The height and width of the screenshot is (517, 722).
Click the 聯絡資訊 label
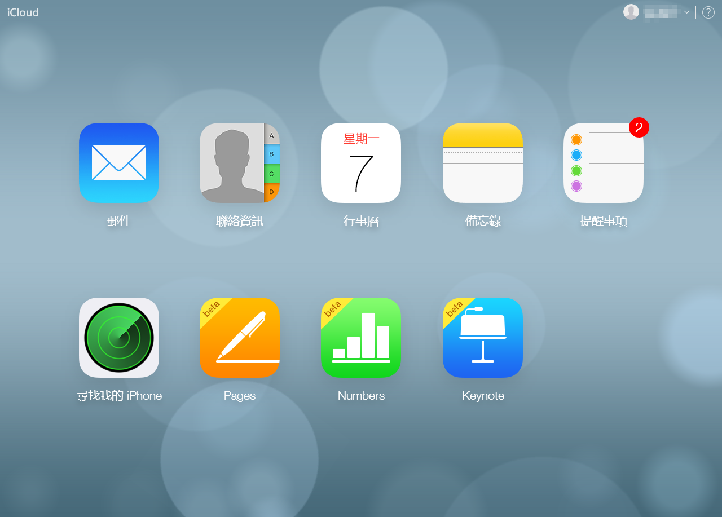click(240, 221)
